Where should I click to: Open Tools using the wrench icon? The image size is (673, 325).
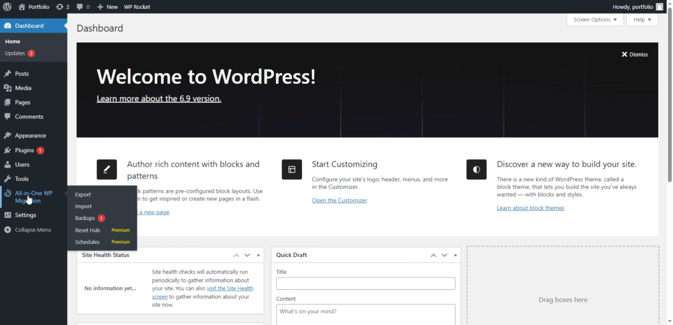[x=8, y=179]
